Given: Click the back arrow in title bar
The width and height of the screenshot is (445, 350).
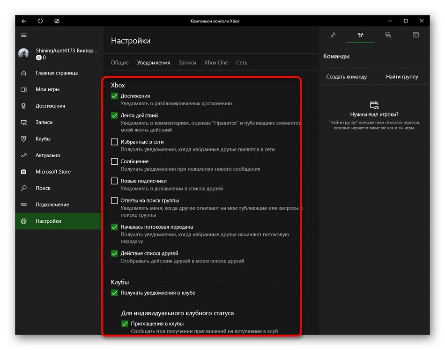Looking at the screenshot, I should click(24, 21).
